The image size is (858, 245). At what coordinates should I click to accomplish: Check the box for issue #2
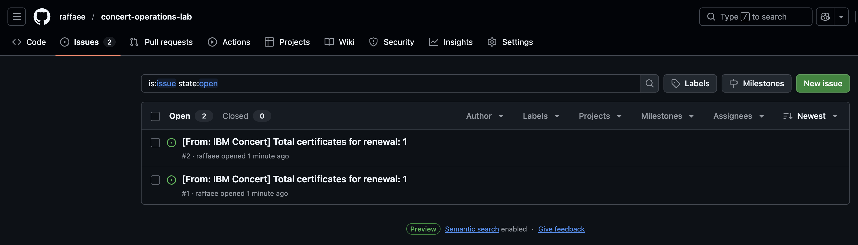(x=155, y=143)
